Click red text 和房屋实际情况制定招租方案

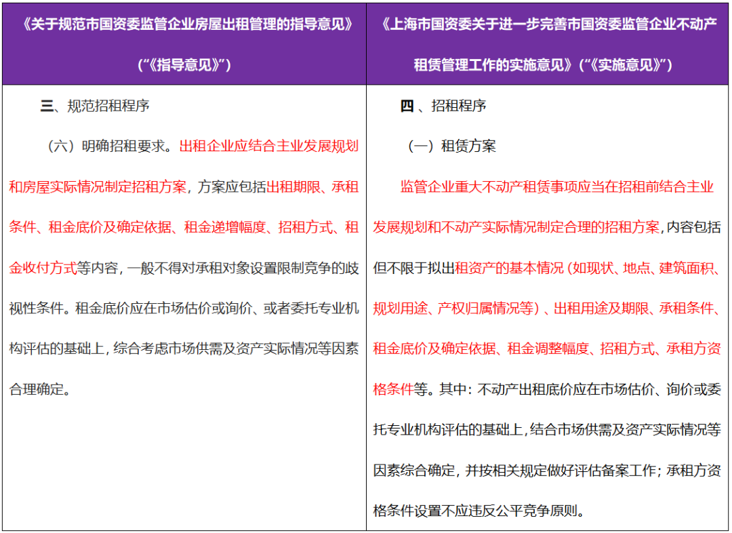pyautogui.click(x=98, y=187)
